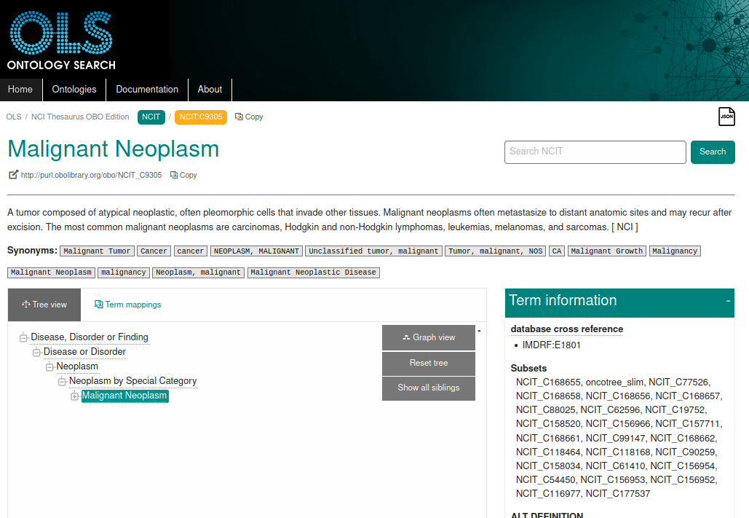Select the Graph view icon
Image resolution: width=749 pixels, height=518 pixels.
(x=405, y=337)
